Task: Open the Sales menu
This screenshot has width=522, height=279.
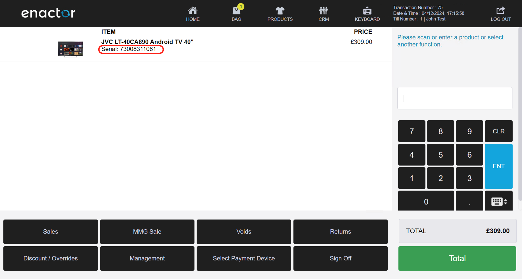Action: (x=50, y=232)
